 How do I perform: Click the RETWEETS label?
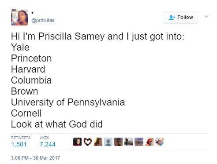coord(21,138)
